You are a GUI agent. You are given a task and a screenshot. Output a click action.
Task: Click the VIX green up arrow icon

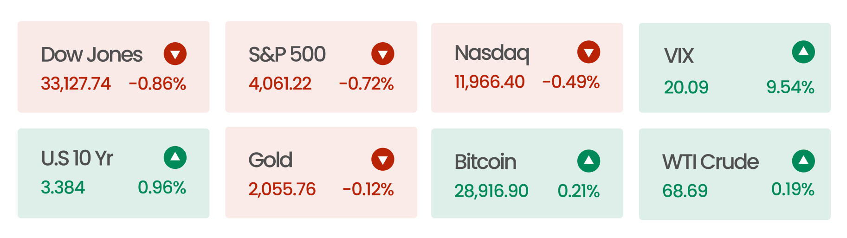(x=803, y=52)
